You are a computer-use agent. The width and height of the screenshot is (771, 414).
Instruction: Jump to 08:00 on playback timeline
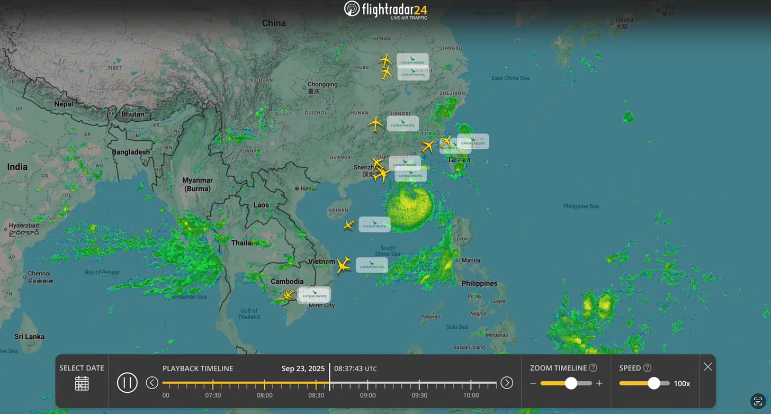[265, 395]
